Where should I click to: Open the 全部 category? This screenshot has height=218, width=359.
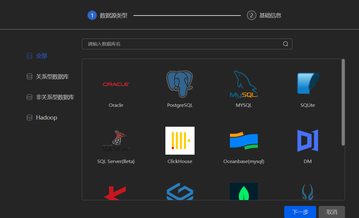click(x=42, y=56)
